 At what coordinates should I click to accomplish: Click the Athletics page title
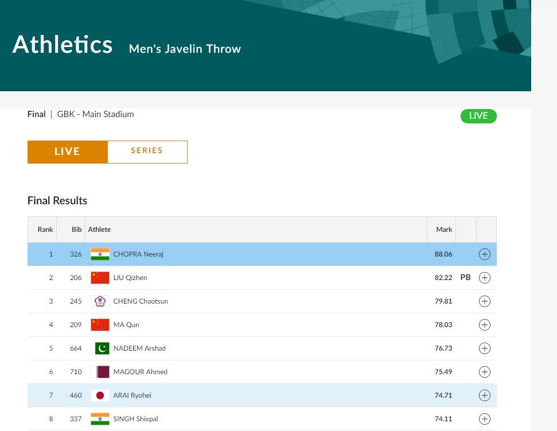tap(63, 45)
